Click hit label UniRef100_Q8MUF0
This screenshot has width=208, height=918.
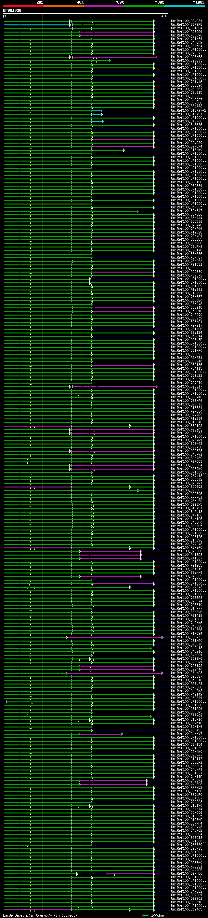[186, 501]
